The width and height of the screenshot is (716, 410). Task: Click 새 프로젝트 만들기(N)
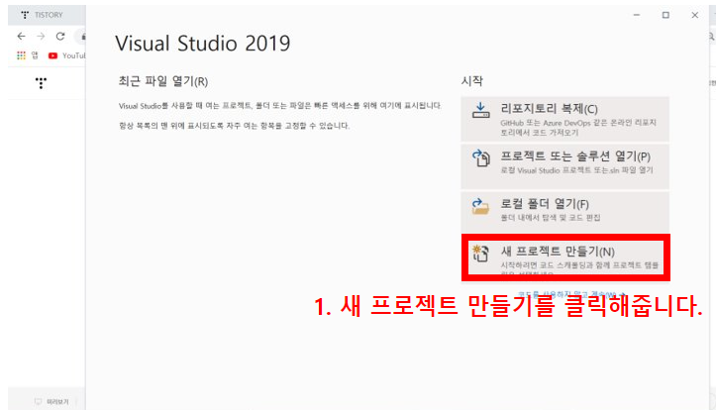coord(565,257)
